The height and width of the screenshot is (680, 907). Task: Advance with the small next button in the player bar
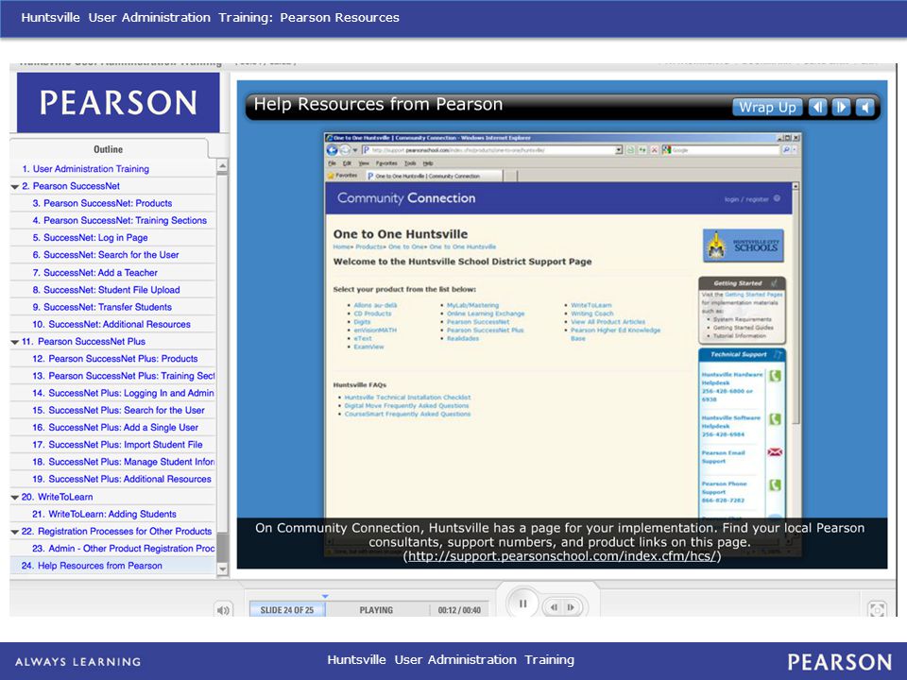point(571,607)
